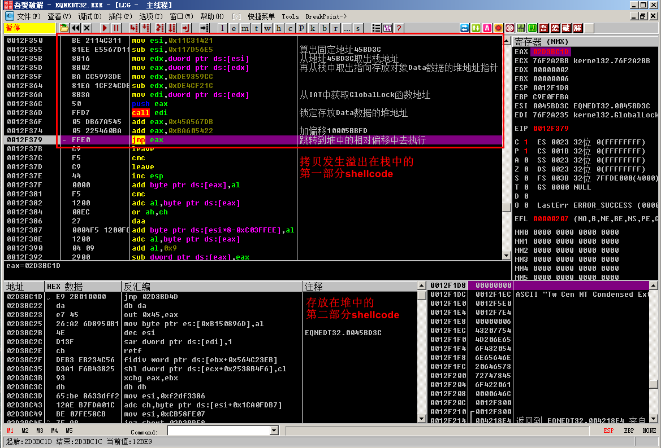The image size is (661, 448).
Task: Open the 查看(V) menu
Action: pyautogui.click(x=59, y=16)
